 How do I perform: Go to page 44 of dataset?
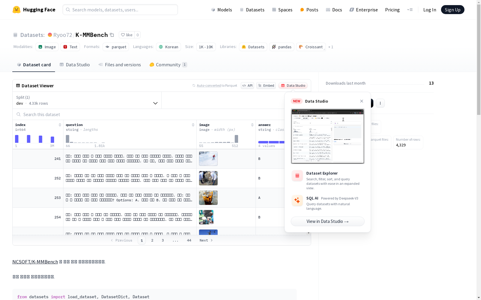[x=189, y=240]
